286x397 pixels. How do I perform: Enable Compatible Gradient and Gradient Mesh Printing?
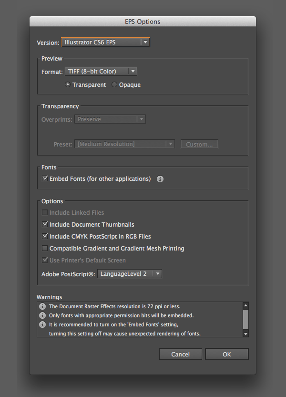[x=45, y=248]
